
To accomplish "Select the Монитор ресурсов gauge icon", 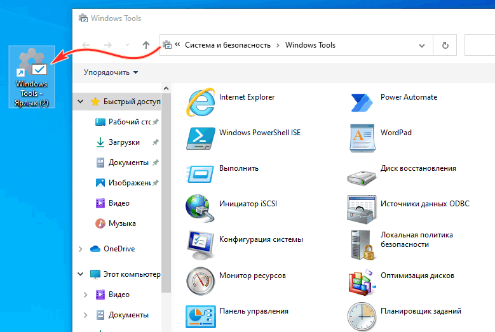I will coord(200,281).
